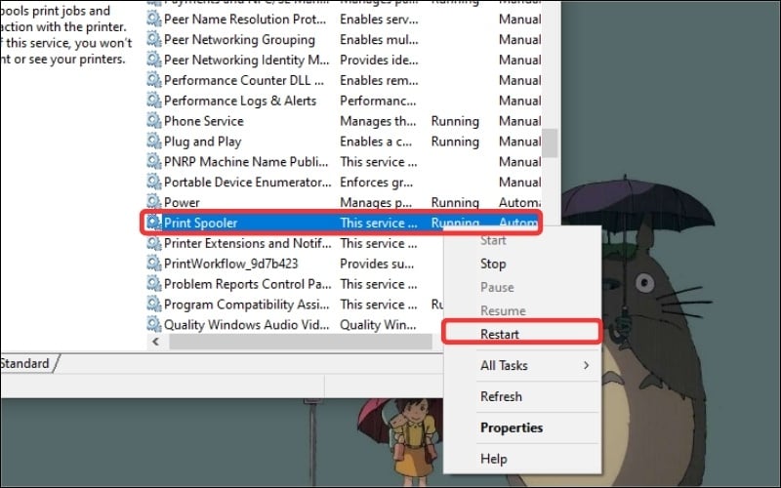Select the Print Spooler service name

point(201,224)
